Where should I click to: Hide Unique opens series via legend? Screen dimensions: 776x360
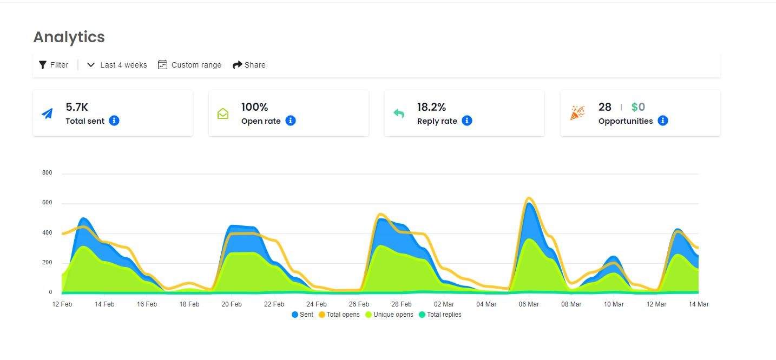point(389,315)
